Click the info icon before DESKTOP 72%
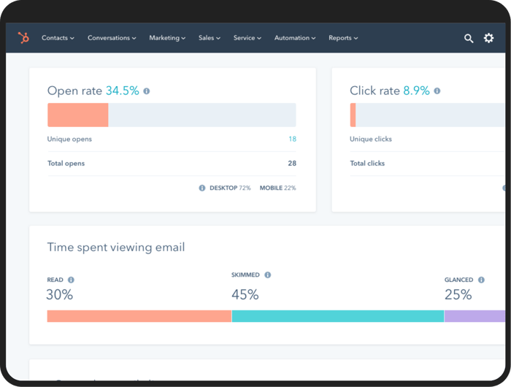511x387 pixels. pyautogui.click(x=202, y=188)
